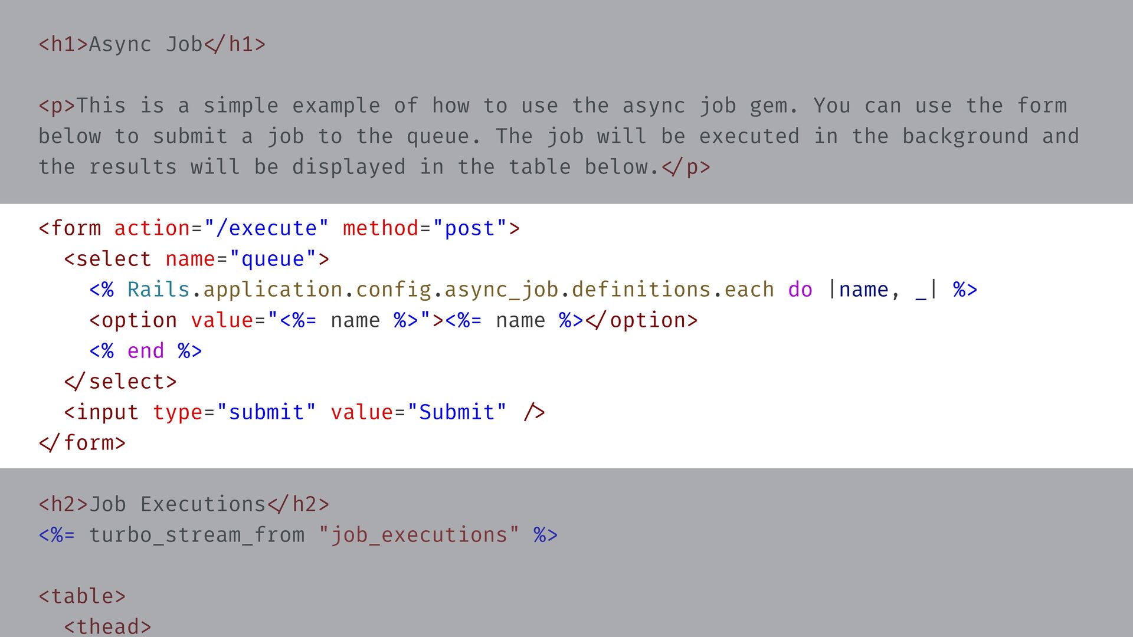Click the "post" string value

(470, 228)
